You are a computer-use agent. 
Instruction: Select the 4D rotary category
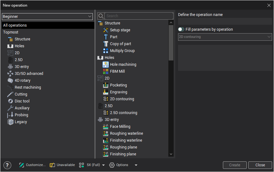tap(22, 81)
